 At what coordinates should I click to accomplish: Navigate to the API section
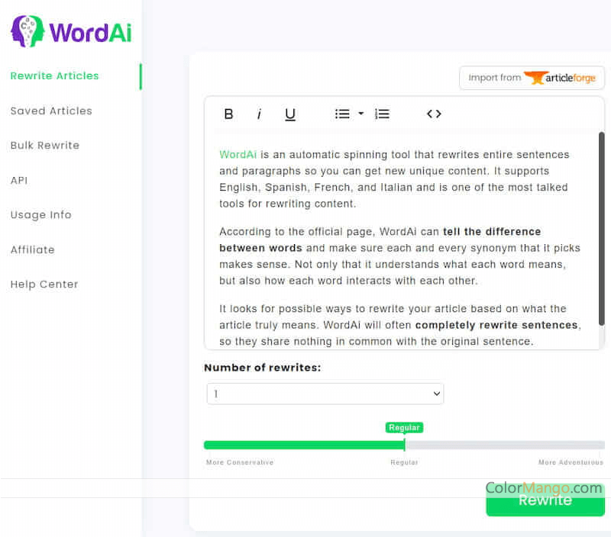[x=19, y=181]
